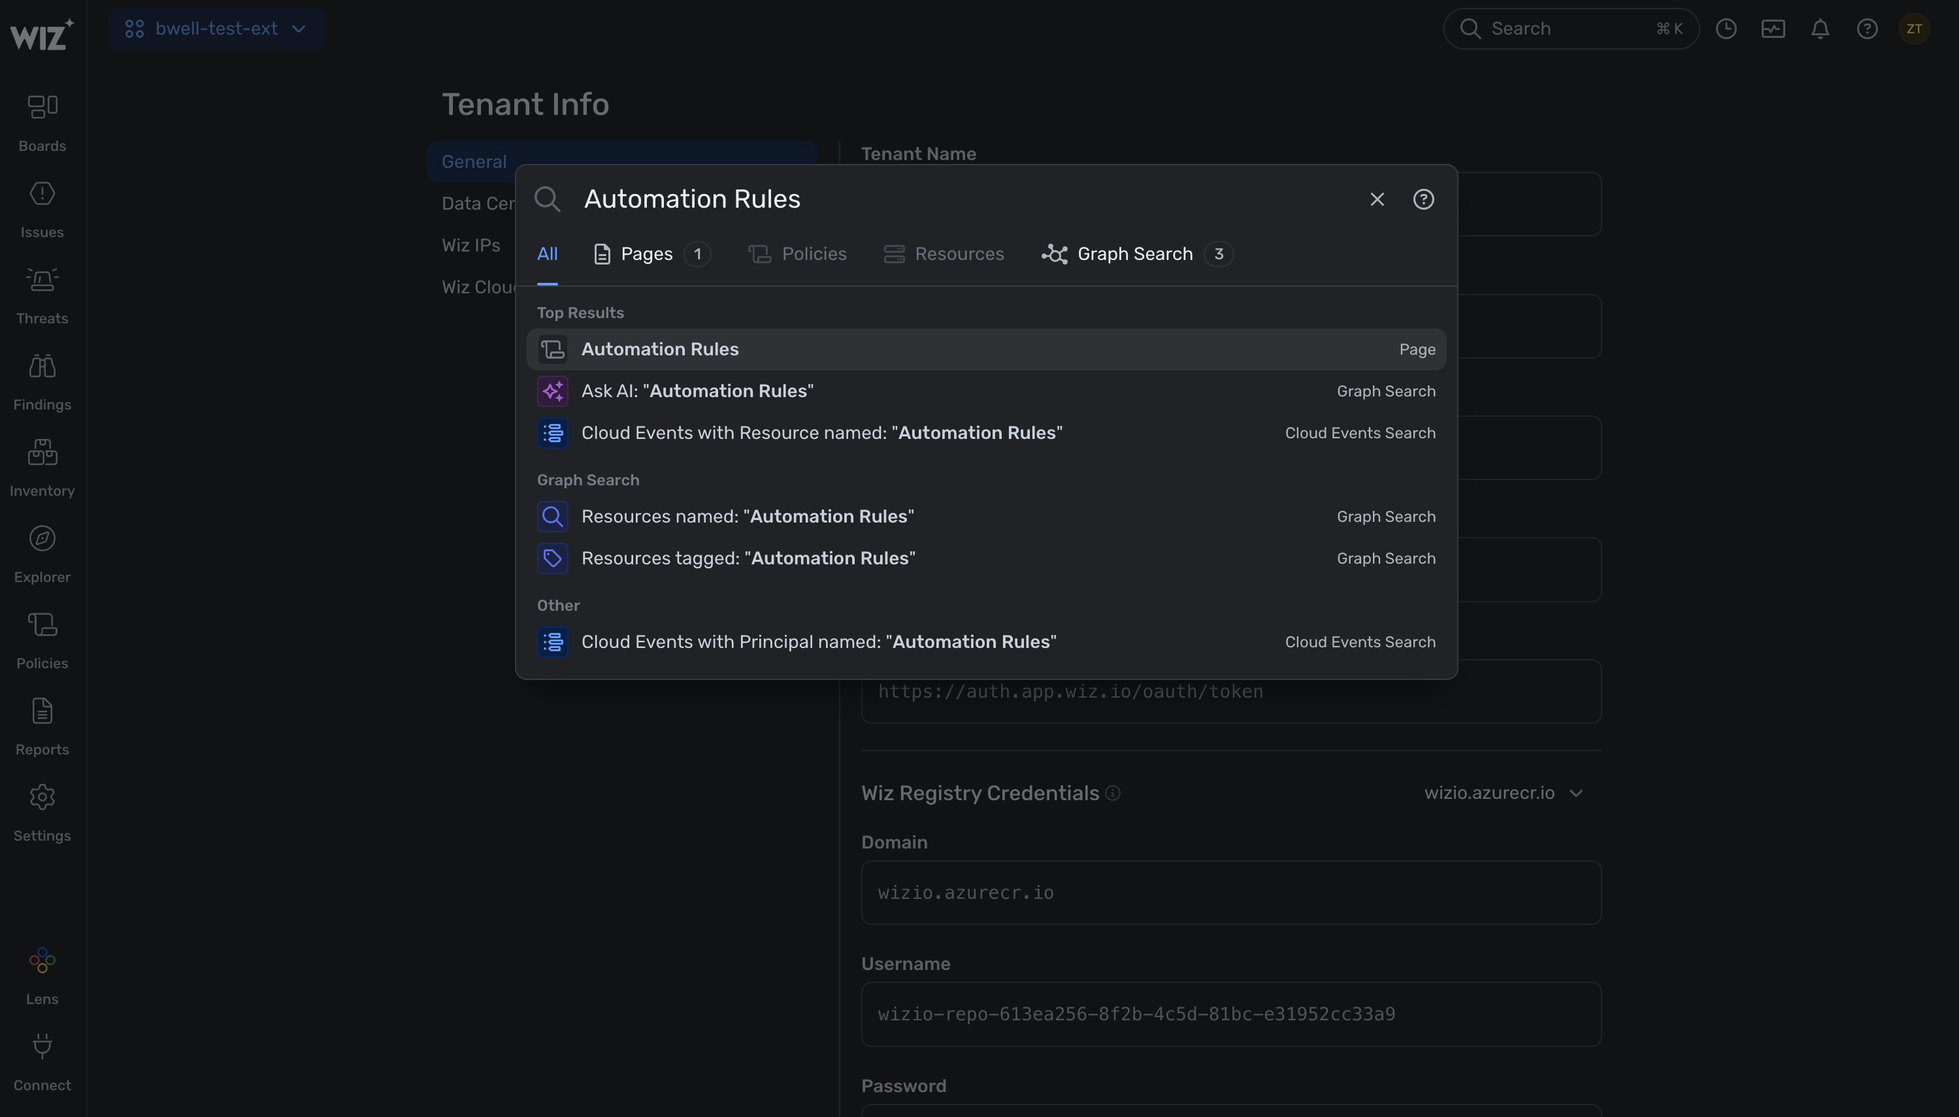This screenshot has width=1959, height=1117.
Task: Click the oauth token URL field
Action: pos(1231,692)
